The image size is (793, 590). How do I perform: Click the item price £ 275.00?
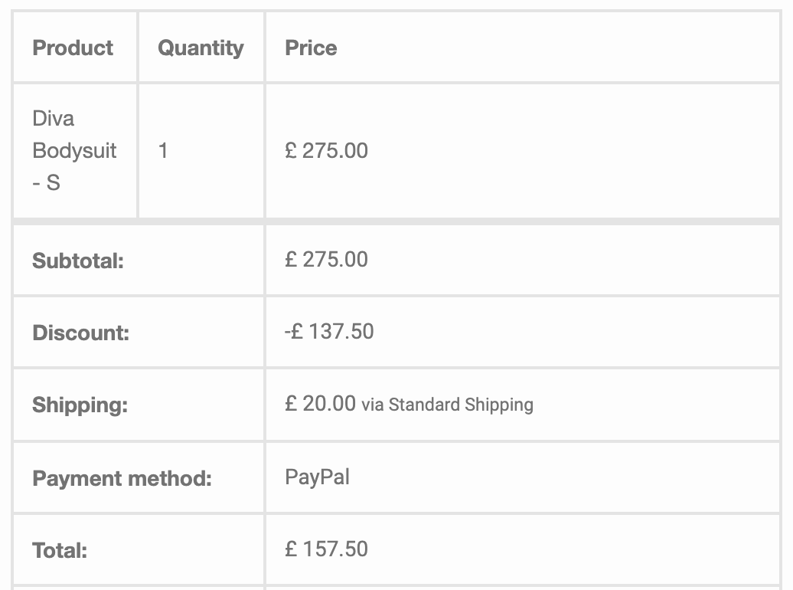coord(326,150)
